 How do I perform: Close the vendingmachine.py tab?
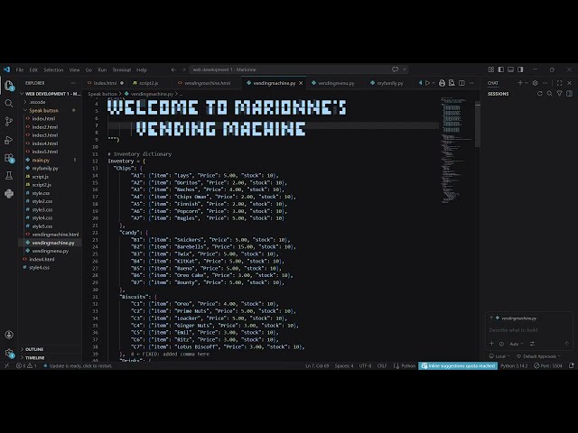[x=301, y=83]
